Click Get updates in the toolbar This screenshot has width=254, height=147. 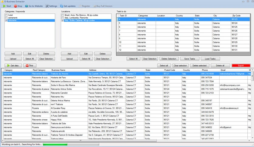68,6
